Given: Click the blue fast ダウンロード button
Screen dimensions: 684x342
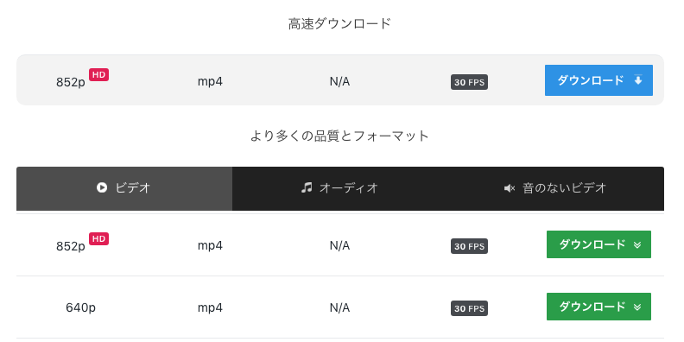Looking at the screenshot, I should 598,80.
